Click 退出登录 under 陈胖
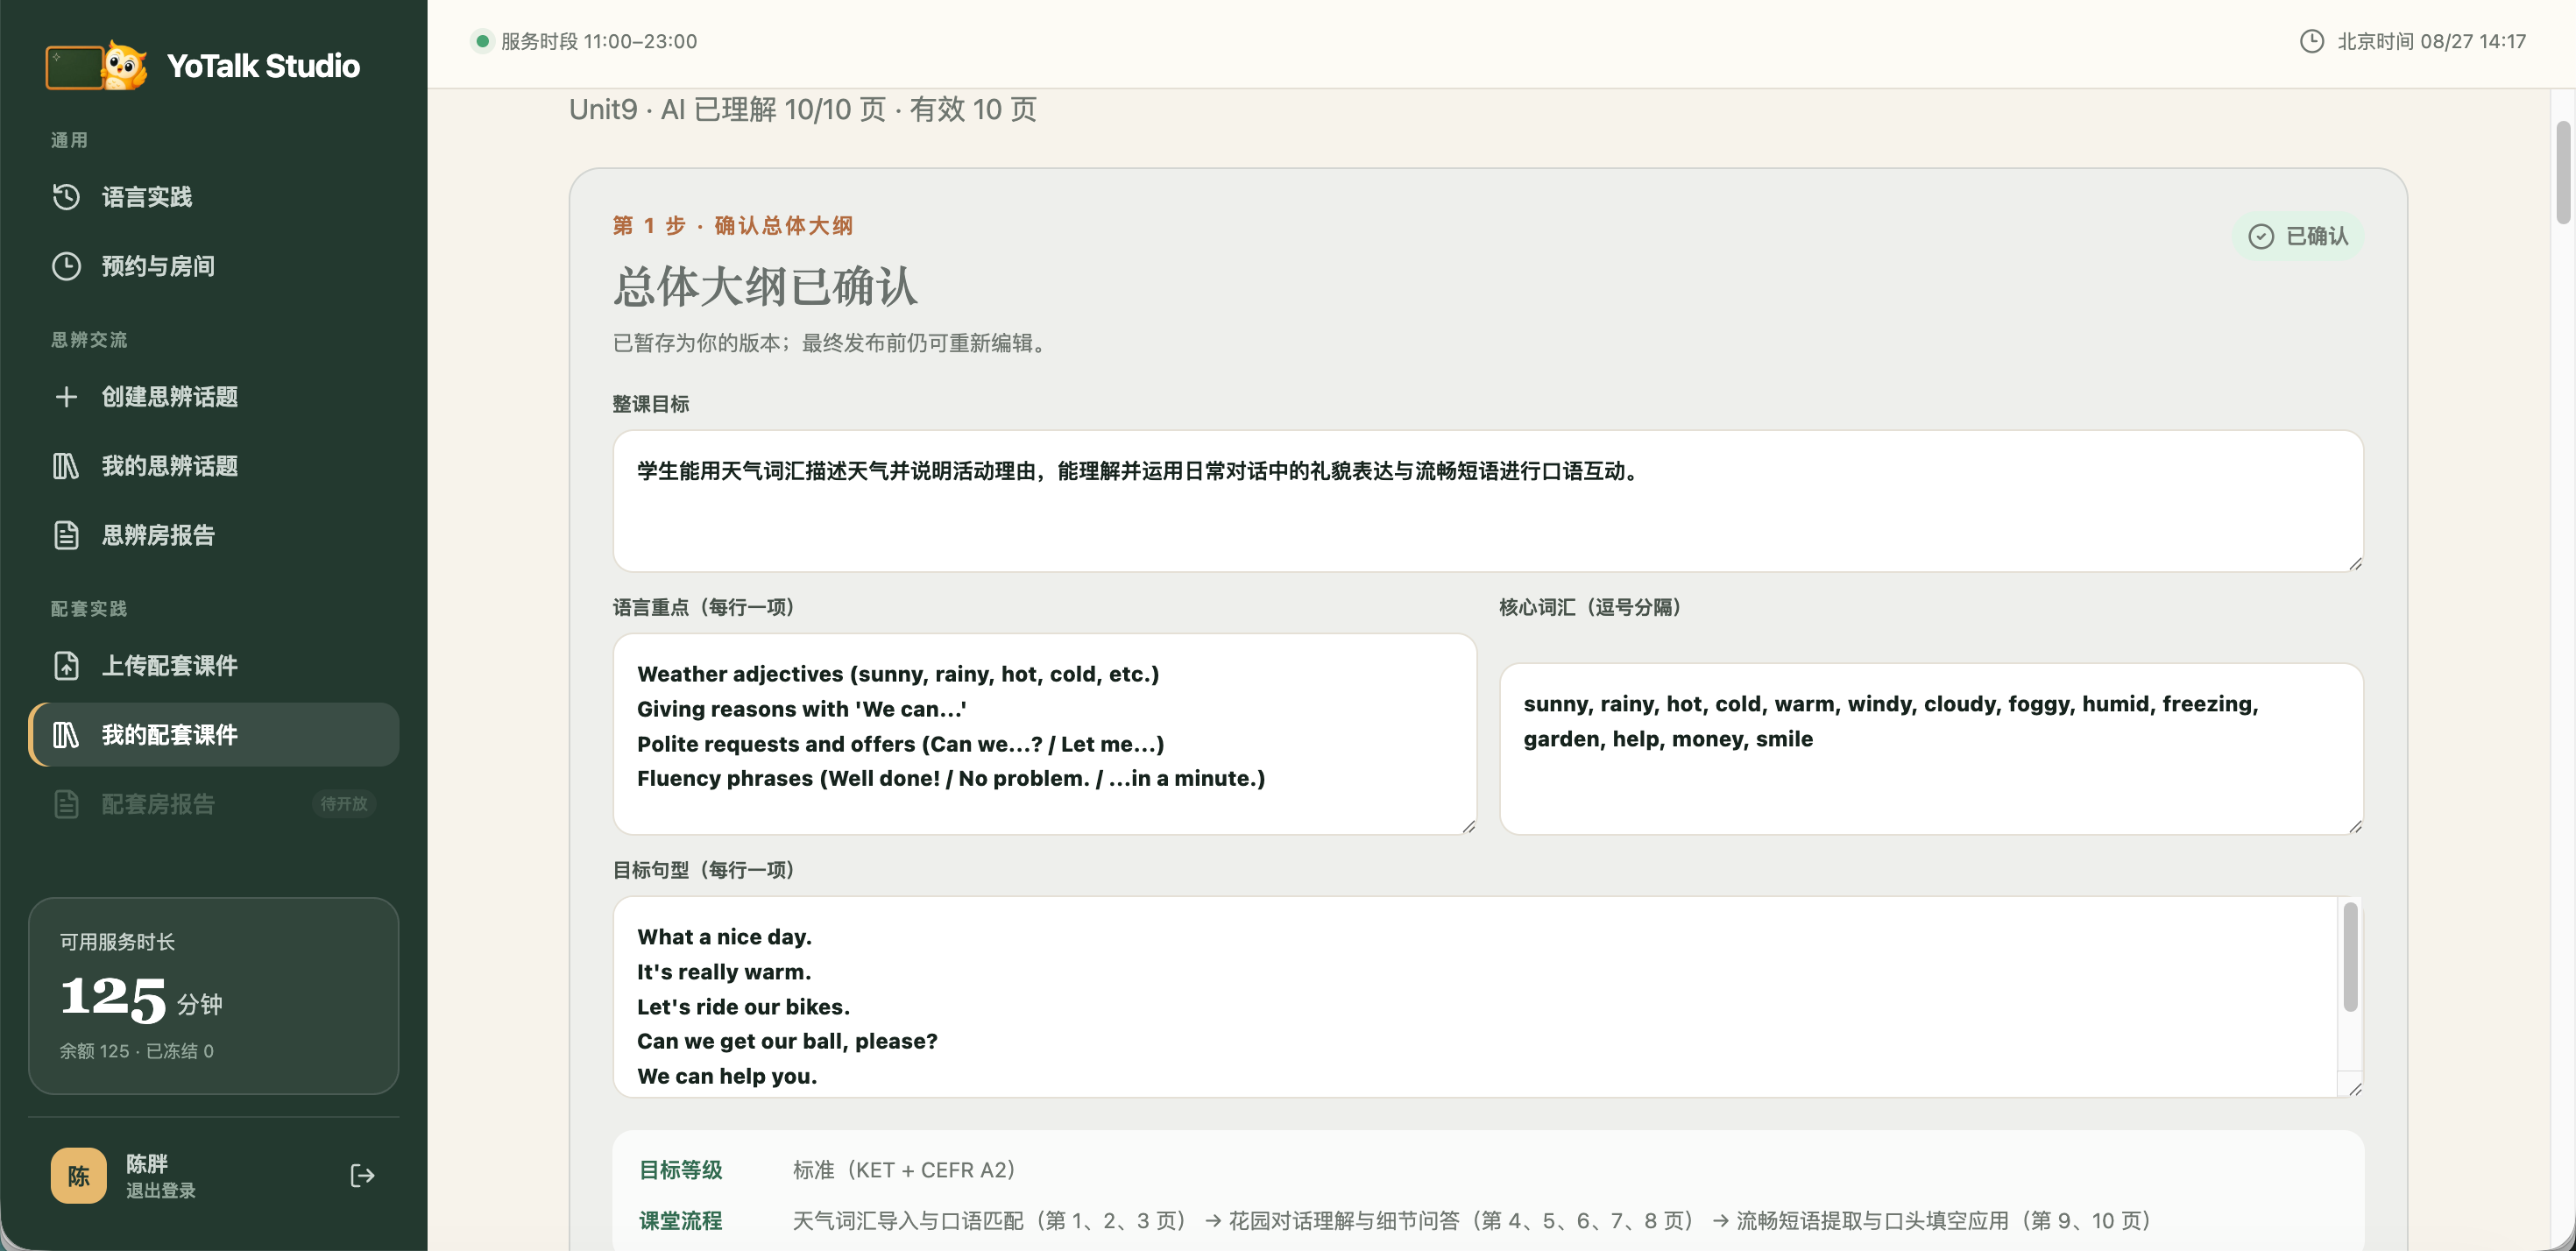This screenshot has width=2576, height=1251. [161, 1190]
